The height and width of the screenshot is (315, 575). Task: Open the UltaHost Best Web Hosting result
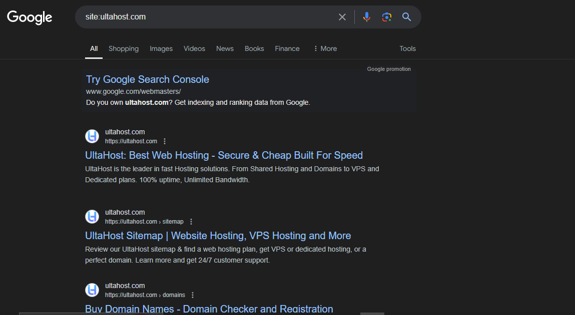click(224, 155)
